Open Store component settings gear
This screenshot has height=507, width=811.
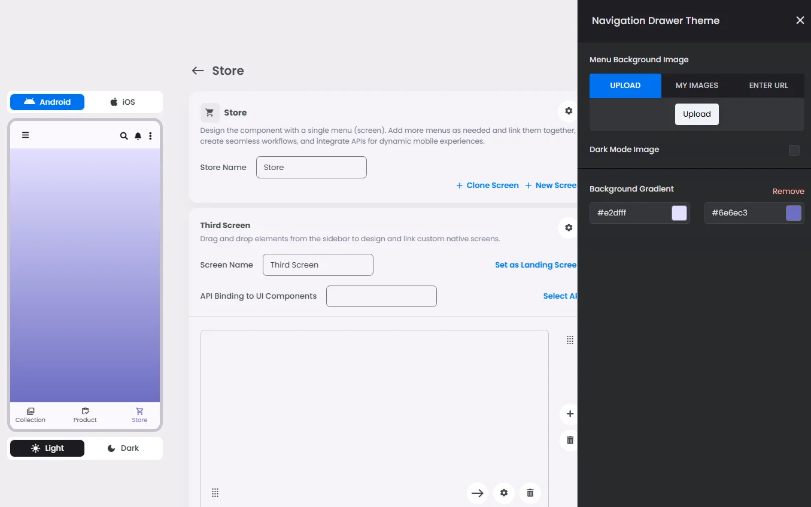coord(569,111)
